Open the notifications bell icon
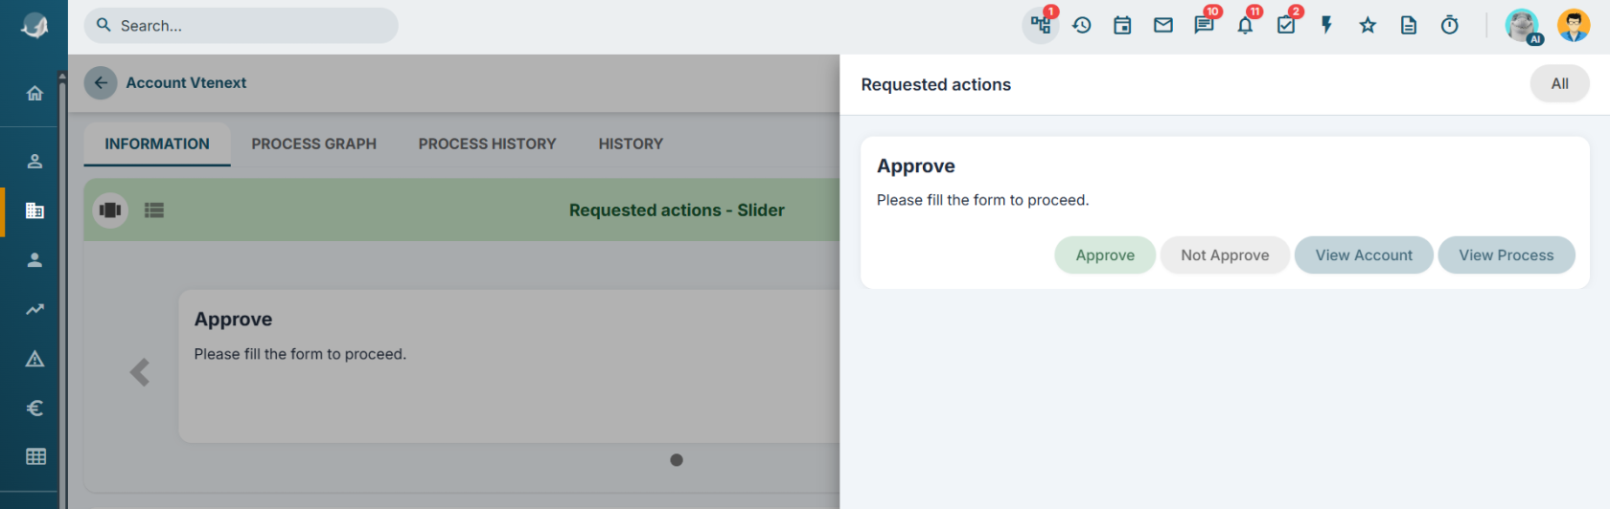 [1245, 25]
